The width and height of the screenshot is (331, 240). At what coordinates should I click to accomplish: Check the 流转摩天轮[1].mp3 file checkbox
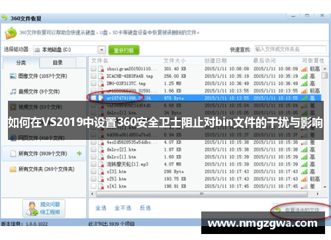pos(93,164)
